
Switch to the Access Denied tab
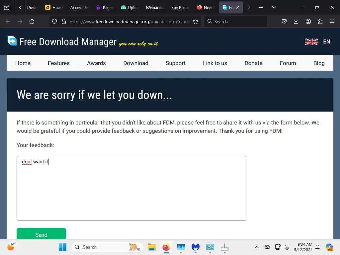[x=79, y=8]
